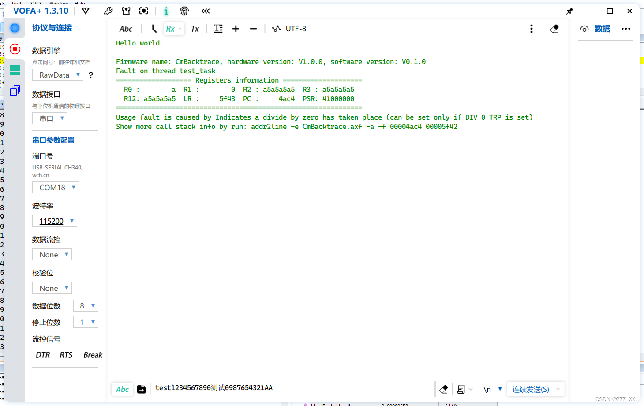
Task: Open the 校验位 None dropdown
Action: pos(52,288)
